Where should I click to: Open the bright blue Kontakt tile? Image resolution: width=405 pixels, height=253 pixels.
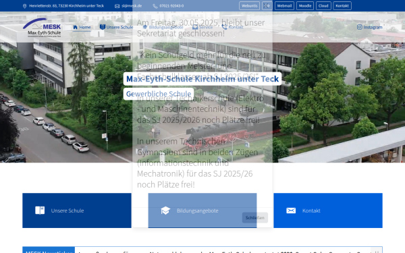point(328,210)
